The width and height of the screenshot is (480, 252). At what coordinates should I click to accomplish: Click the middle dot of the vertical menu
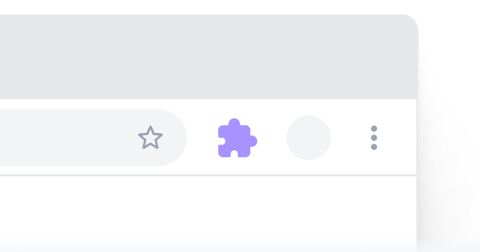pyautogui.click(x=374, y=138)
